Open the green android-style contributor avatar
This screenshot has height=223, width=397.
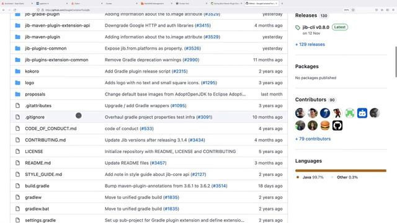tap(350, 113)
